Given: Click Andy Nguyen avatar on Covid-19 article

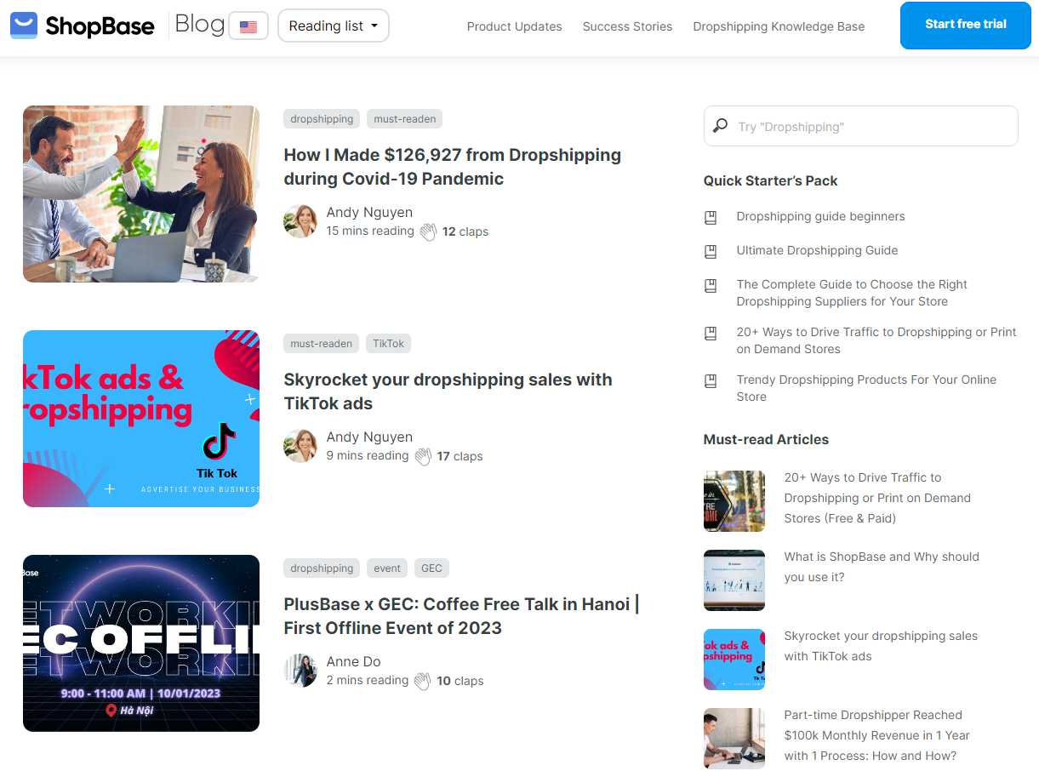Looking at the screenshot, I should coord(300,221).
